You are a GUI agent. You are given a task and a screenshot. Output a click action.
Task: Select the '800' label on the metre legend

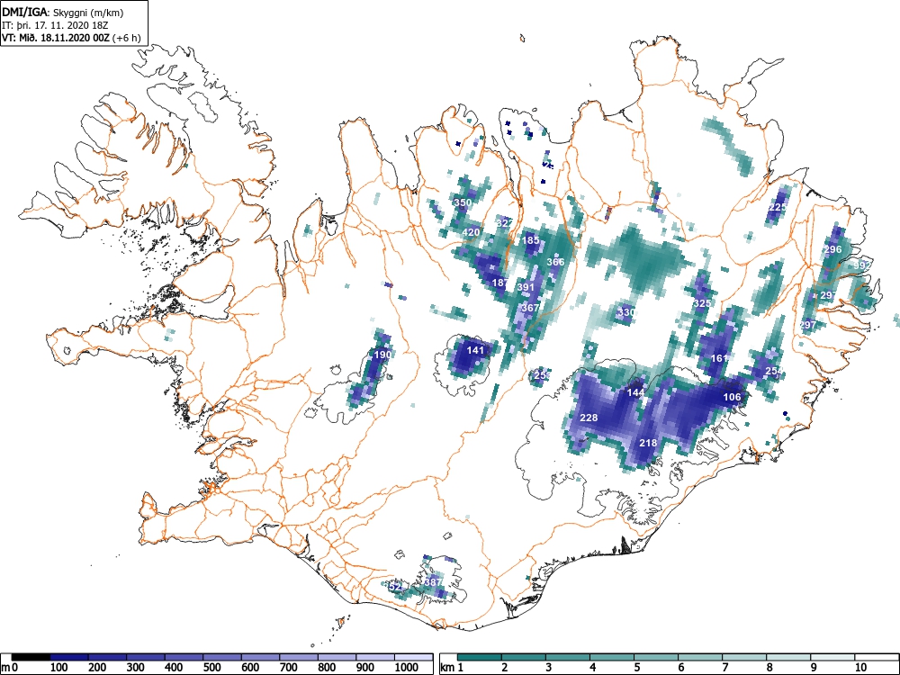pyautogui.click(x=328, y=668)
